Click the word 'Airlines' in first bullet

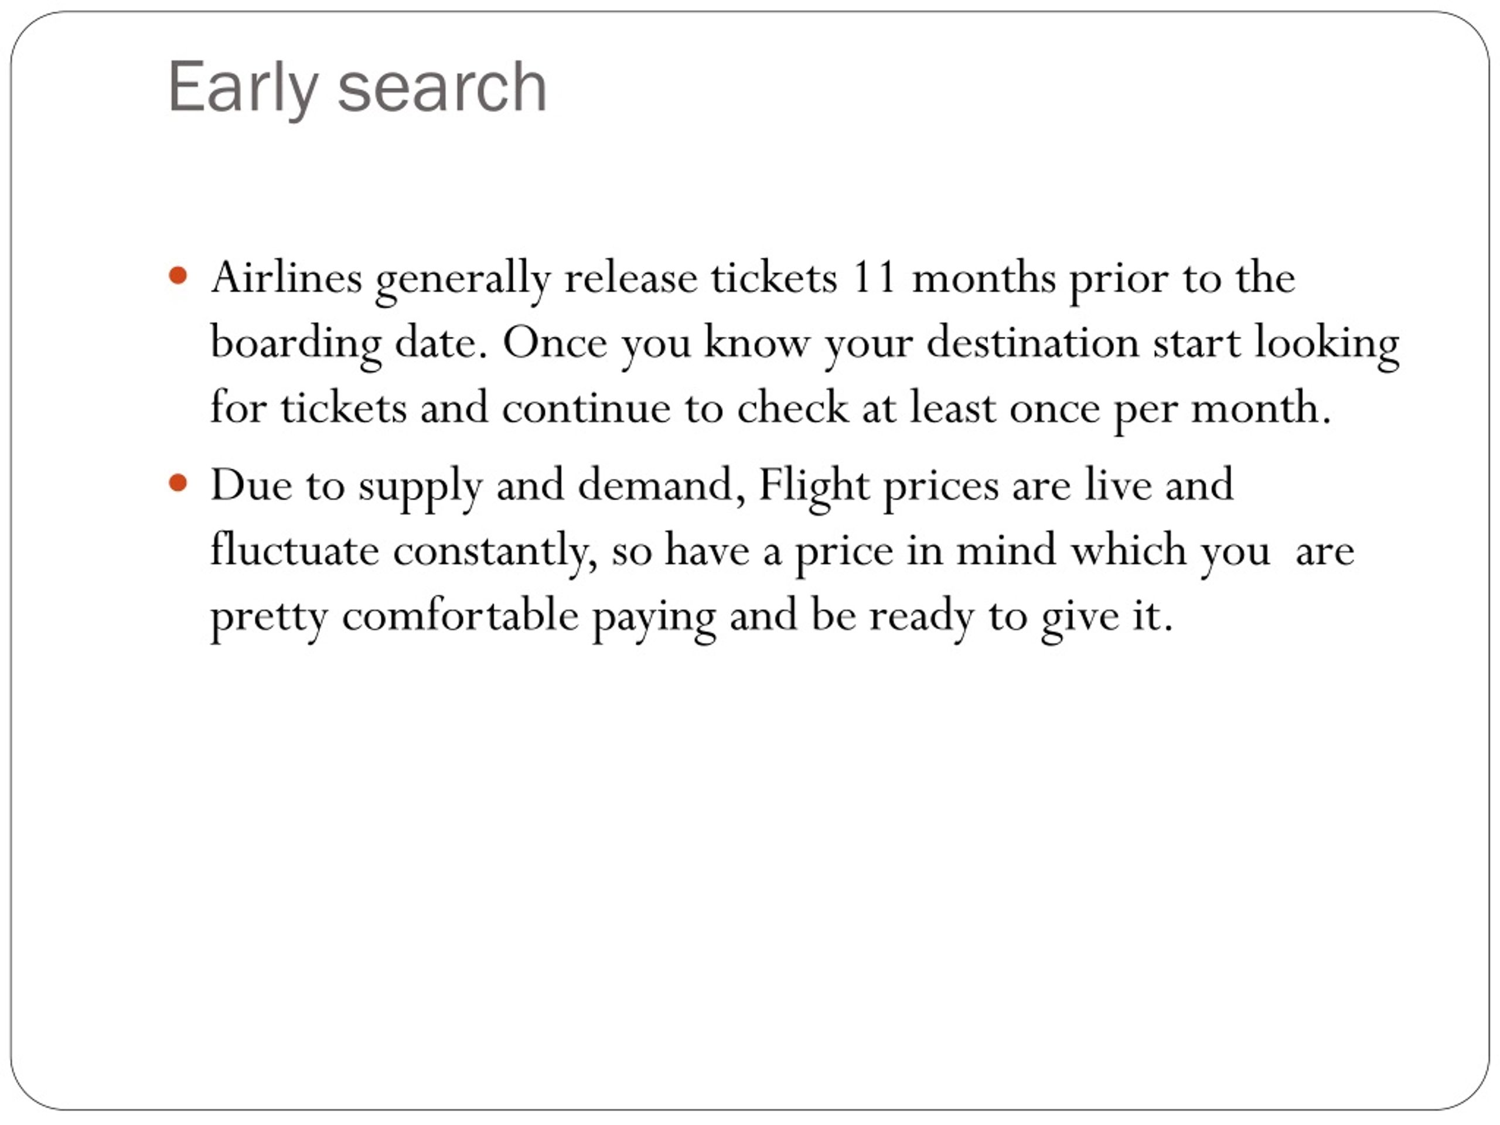click(286, 277)
